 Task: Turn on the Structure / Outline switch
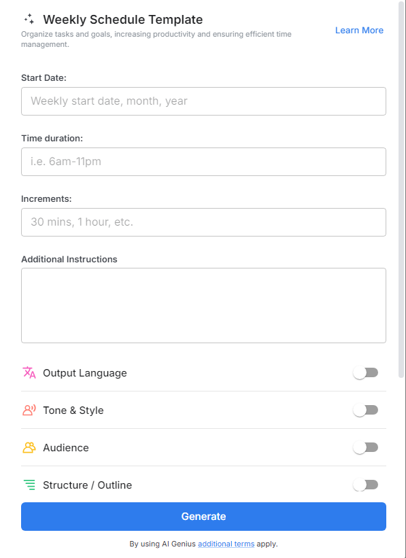click(365, 485)
